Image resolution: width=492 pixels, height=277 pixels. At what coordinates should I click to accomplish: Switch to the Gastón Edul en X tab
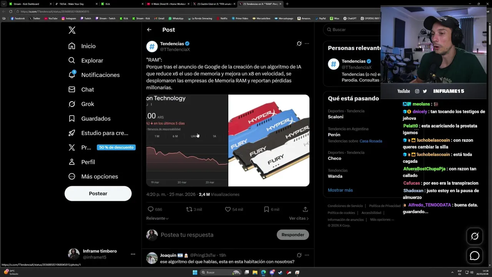[x=214, y=4]
